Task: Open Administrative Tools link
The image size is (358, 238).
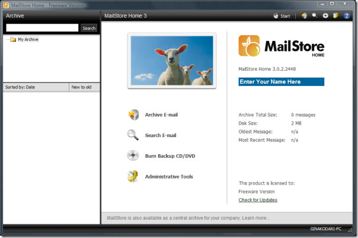Action: click(x=169, y=176)
